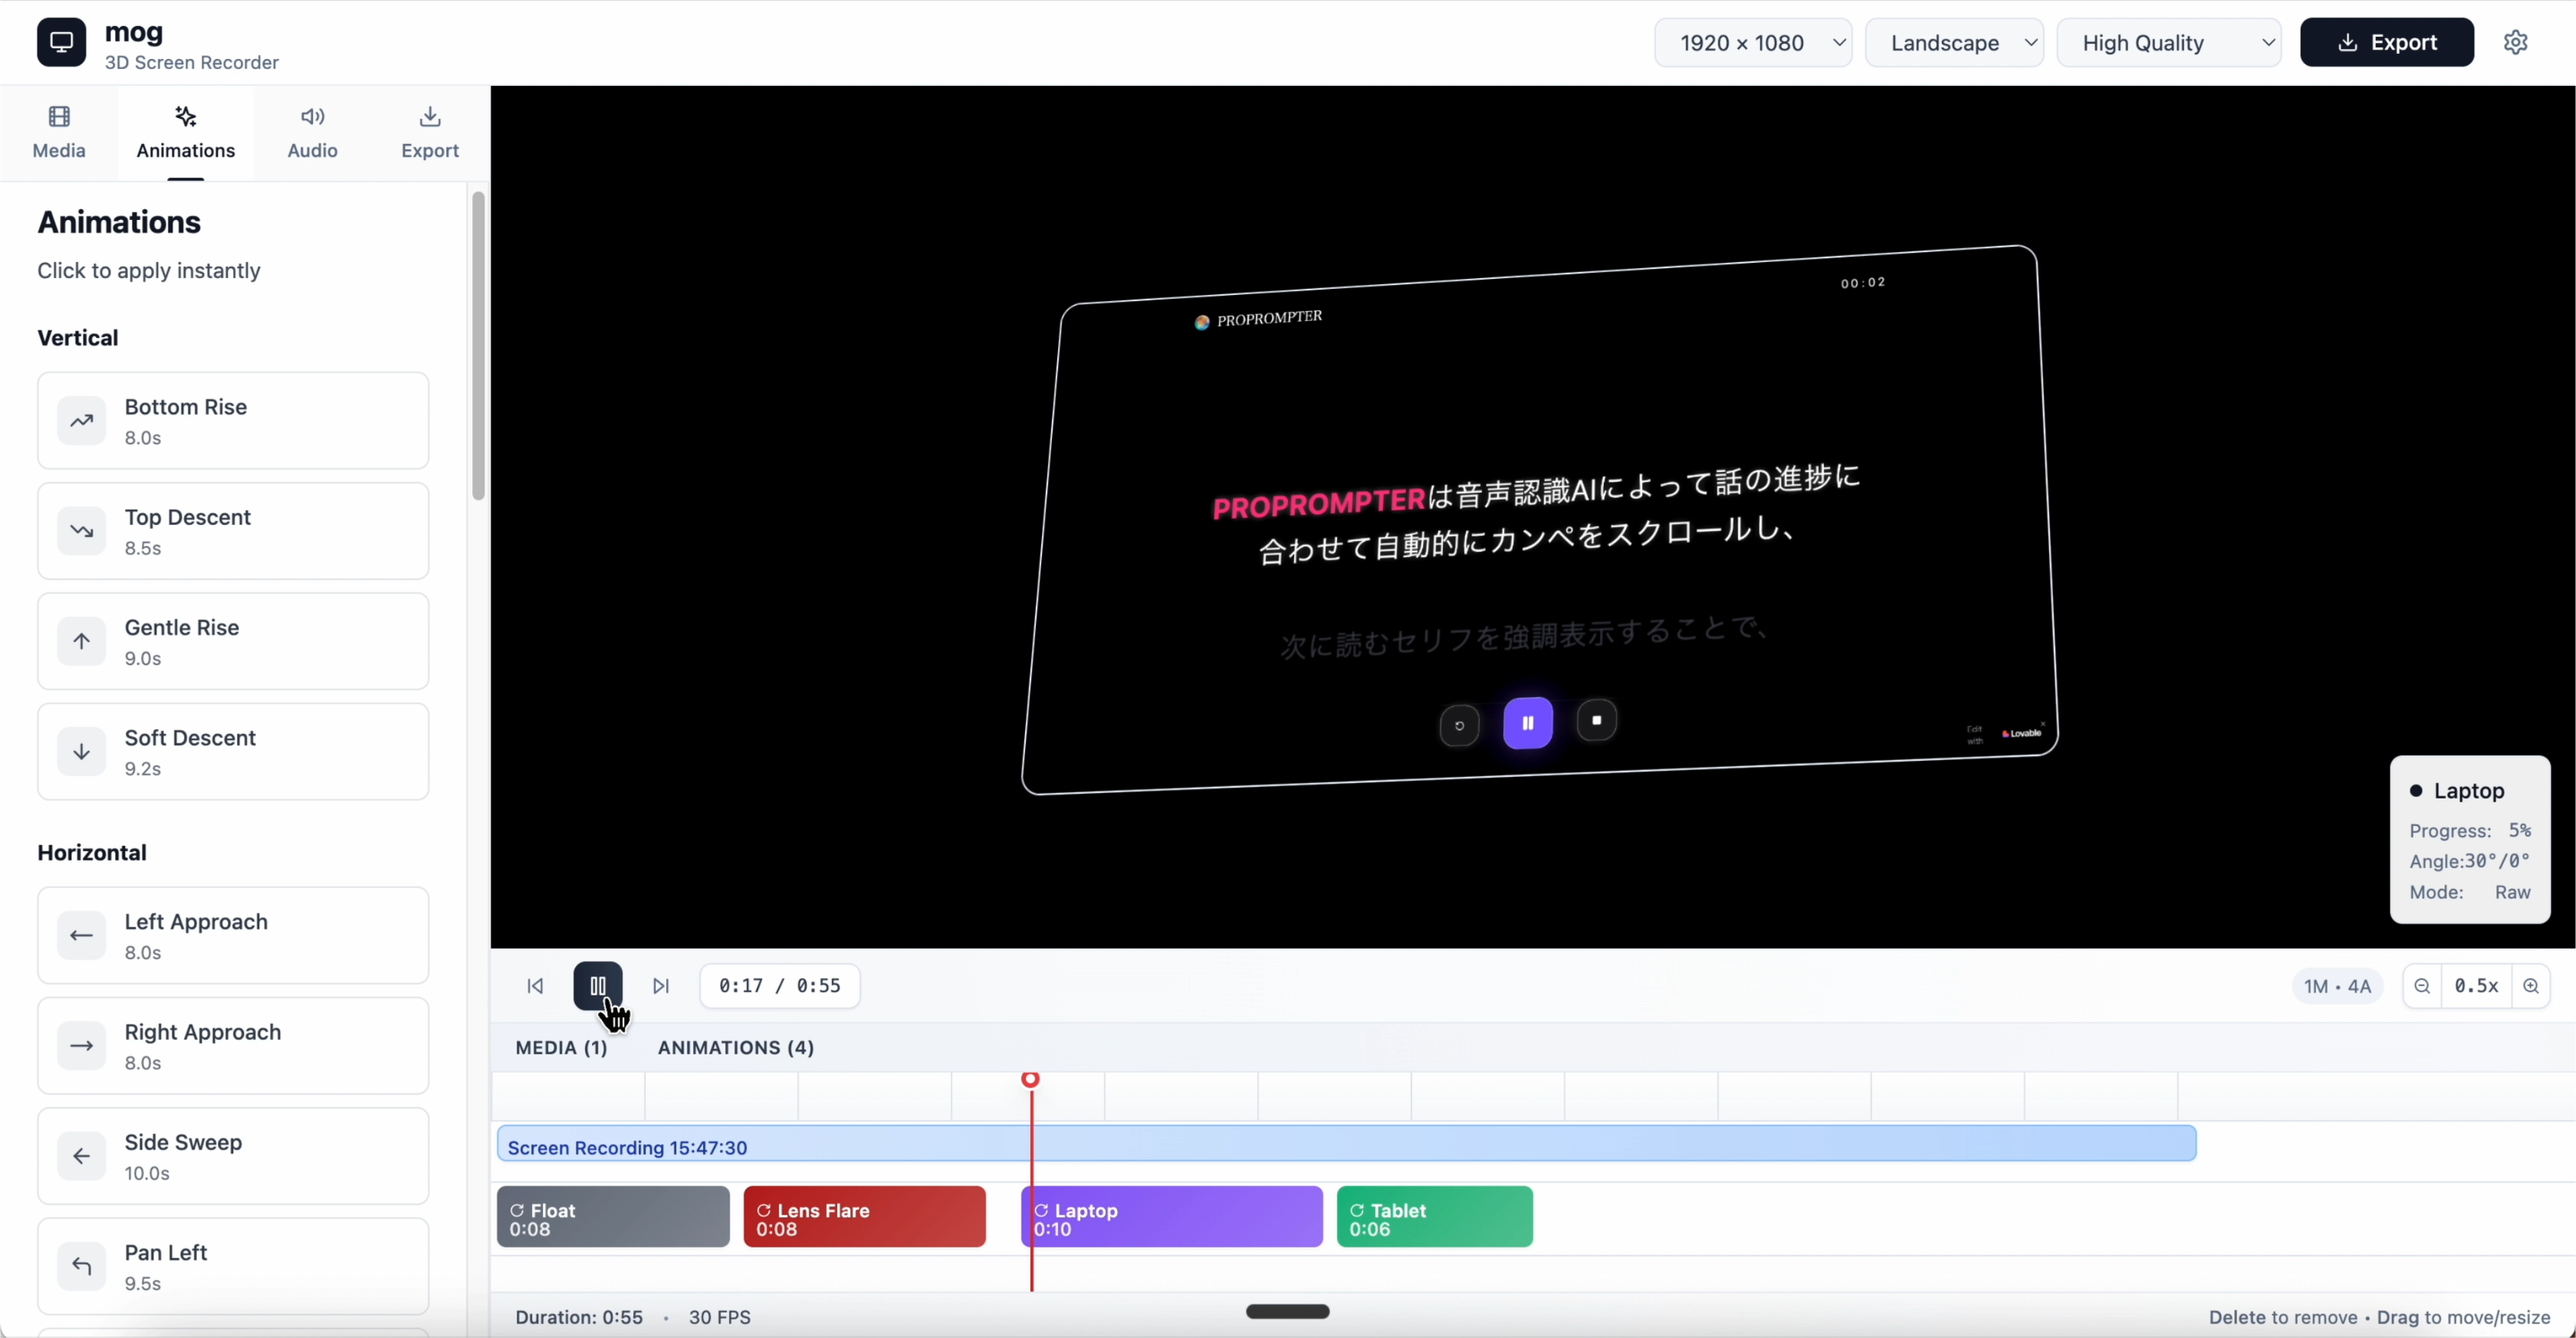Open the 1920 × 1080 resolution dropdown
Viewport: 2576px width, 1338px height.
click(1752, 42)
